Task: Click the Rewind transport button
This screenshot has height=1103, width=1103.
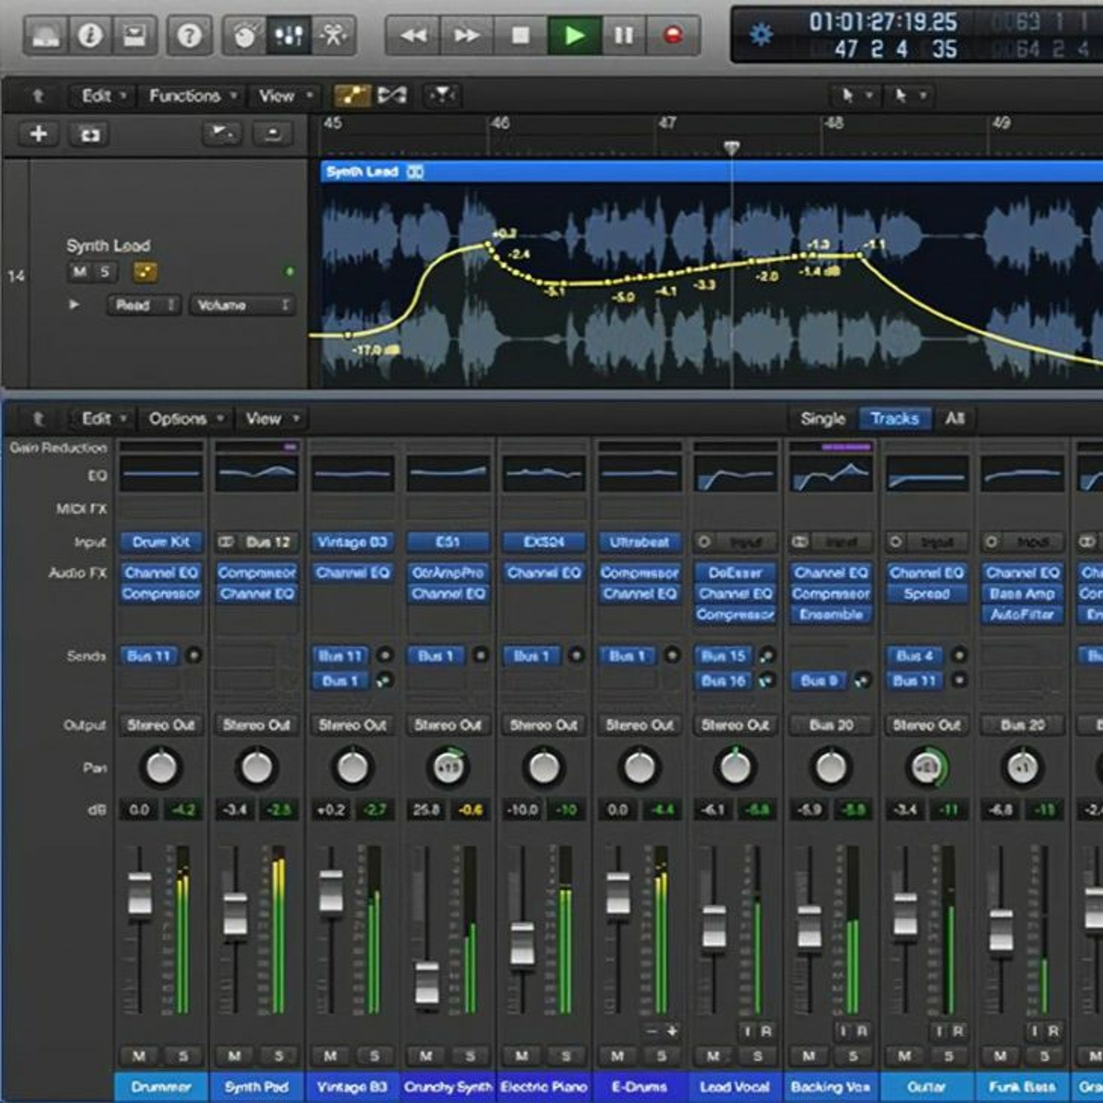Action: [413, 35]
